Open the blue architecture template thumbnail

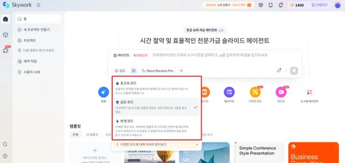tap(204, 153)
